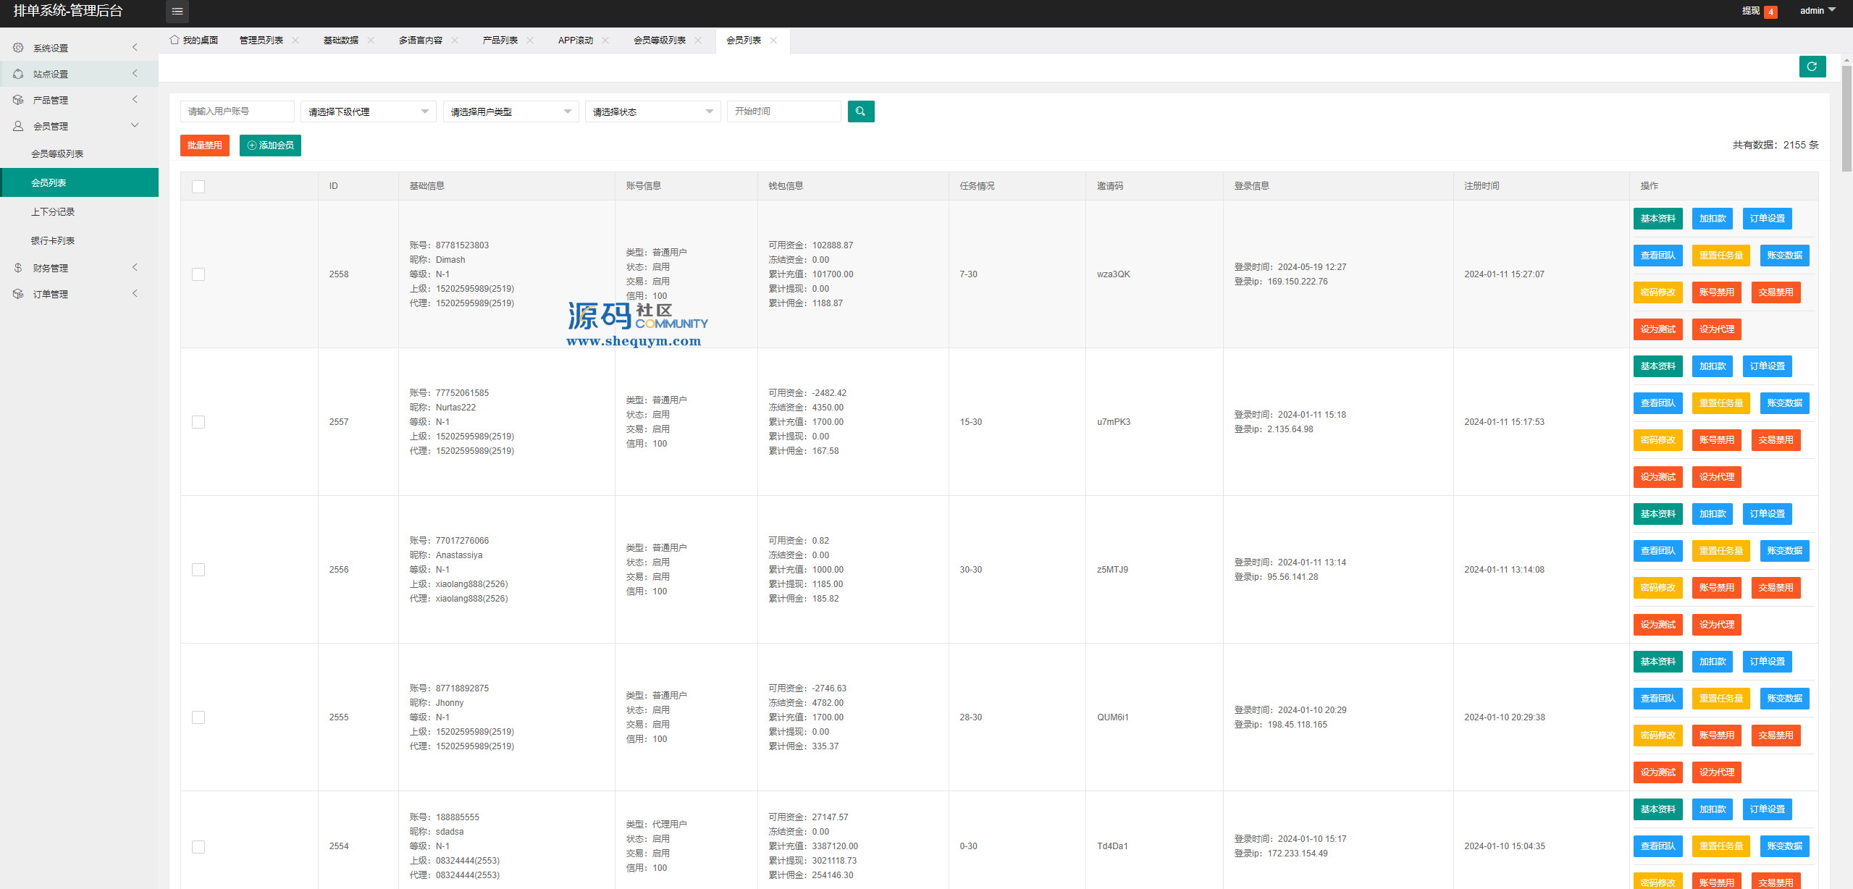This screenshot has height=889, width=1853.
Task: Click 交易禁用 for member 2558
Action: 1776,292
